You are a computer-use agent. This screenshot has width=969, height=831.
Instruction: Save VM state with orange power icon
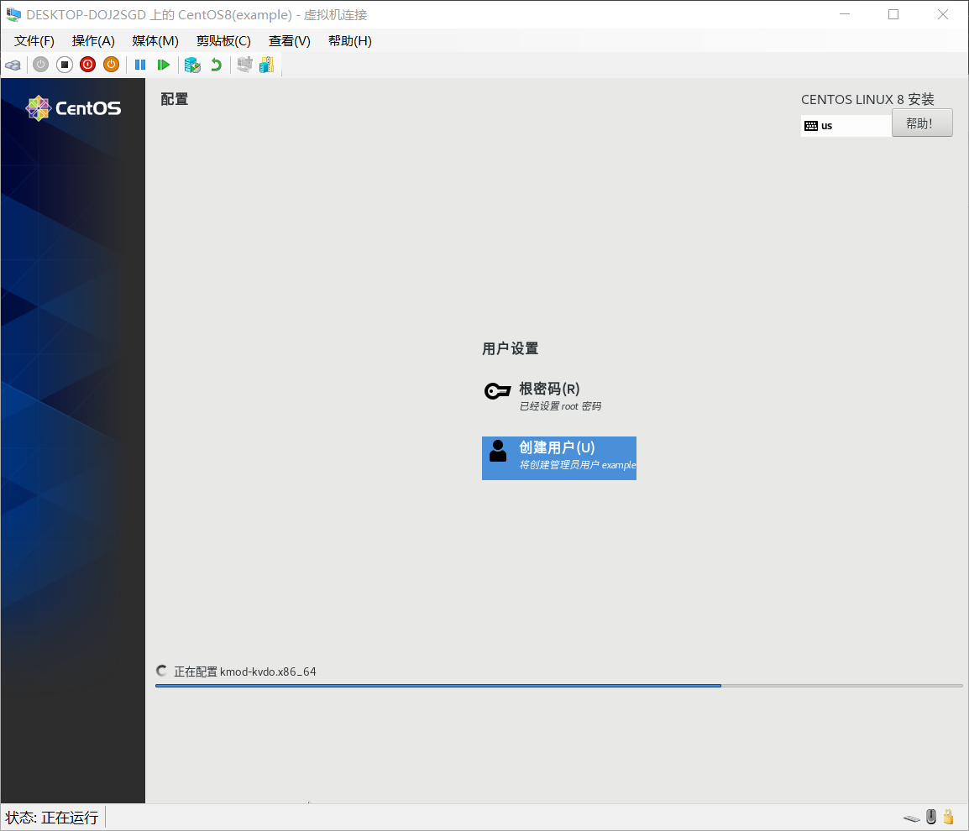[111, 65]
